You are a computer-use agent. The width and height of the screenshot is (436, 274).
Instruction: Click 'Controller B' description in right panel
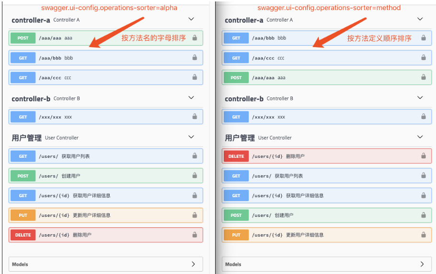click(x=280, y=98)
